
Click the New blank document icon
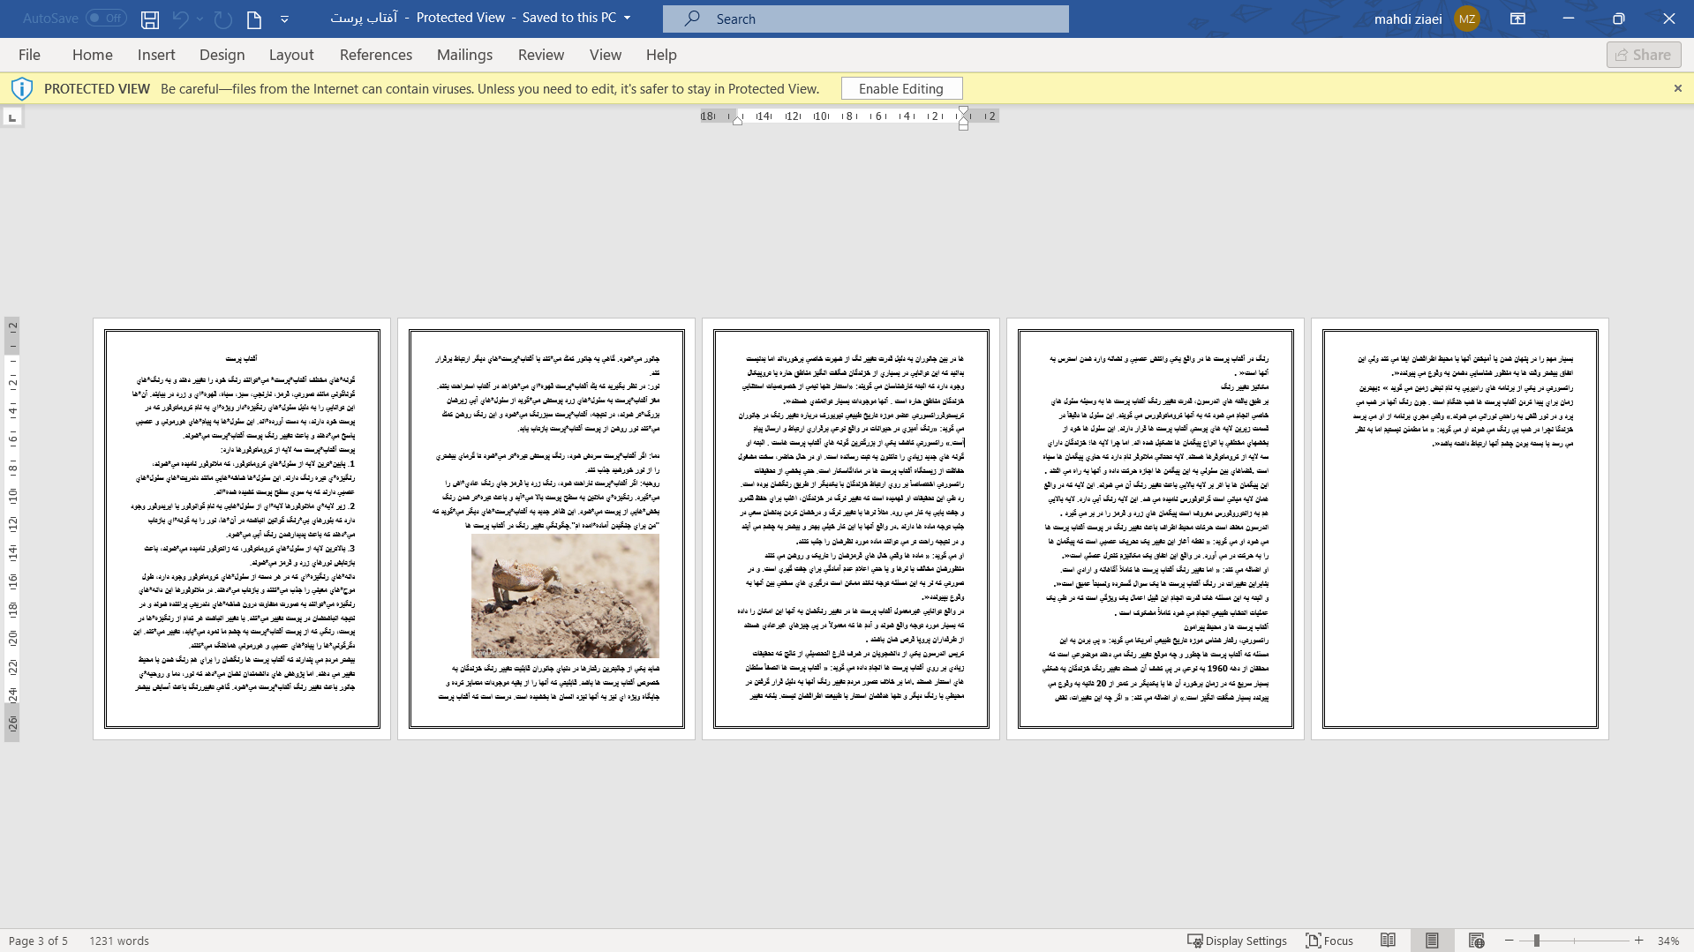(254, 19)
